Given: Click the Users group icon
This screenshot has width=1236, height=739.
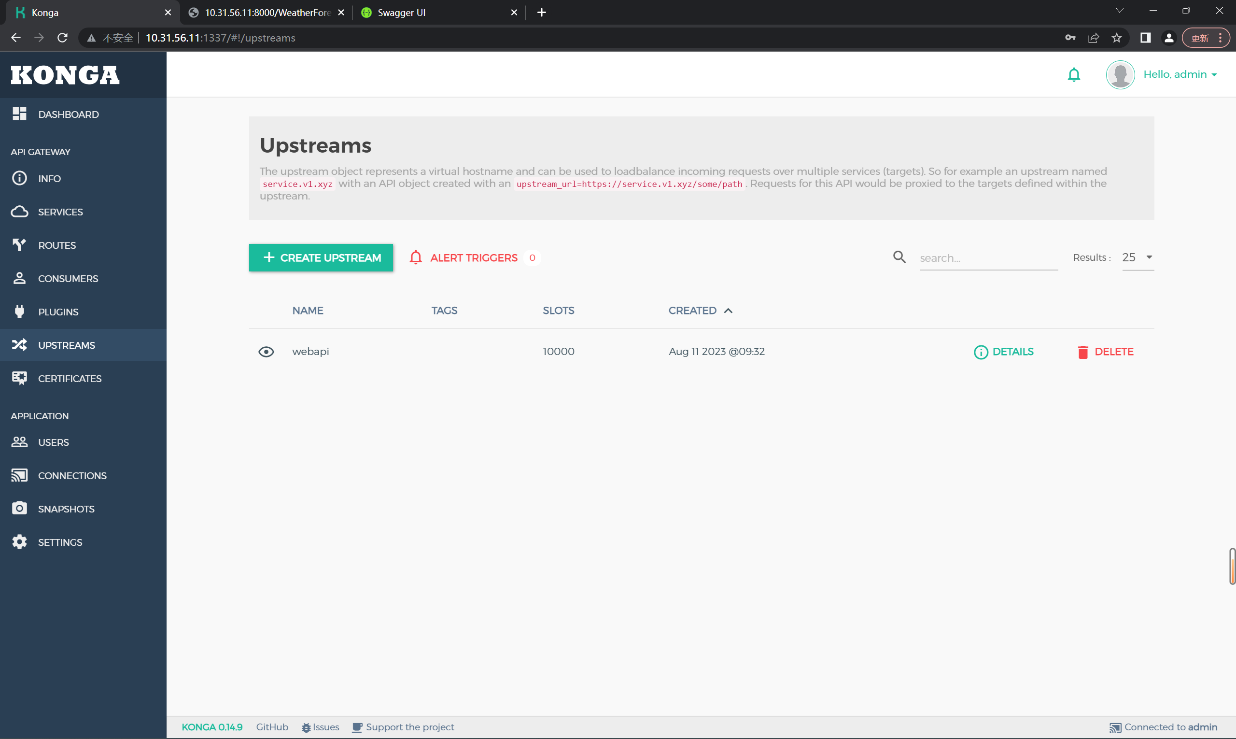Looking at the screenshot, I should pyautogui.click(x=19, y=442).
